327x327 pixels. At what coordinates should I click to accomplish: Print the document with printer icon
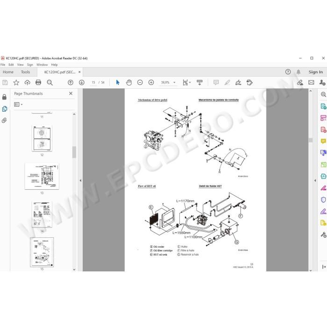tap(38, 83)
